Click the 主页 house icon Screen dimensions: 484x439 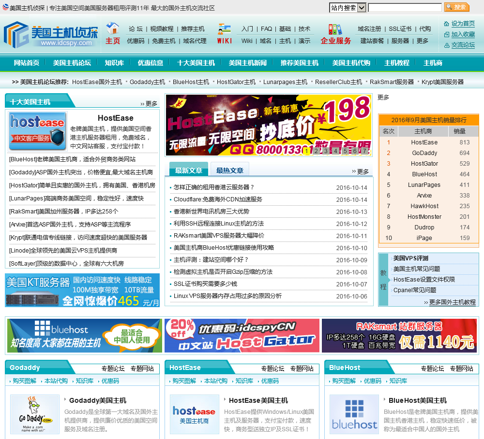(113, 28)
